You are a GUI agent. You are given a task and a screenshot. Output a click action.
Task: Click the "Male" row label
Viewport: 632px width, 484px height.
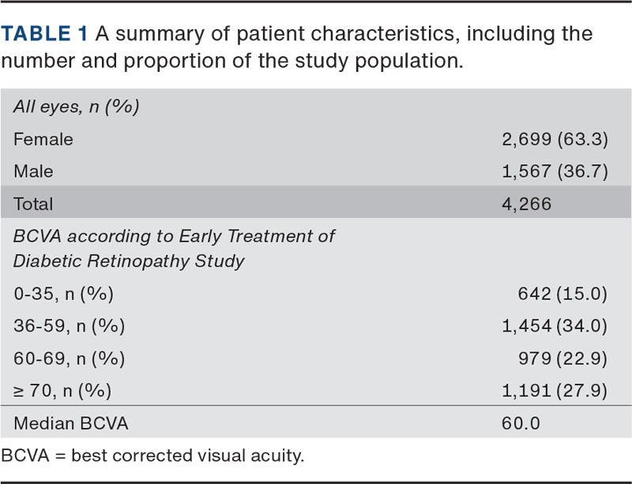33,171
